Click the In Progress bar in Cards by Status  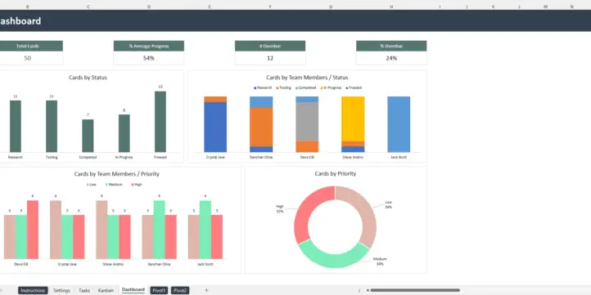(x=124, y=133)
